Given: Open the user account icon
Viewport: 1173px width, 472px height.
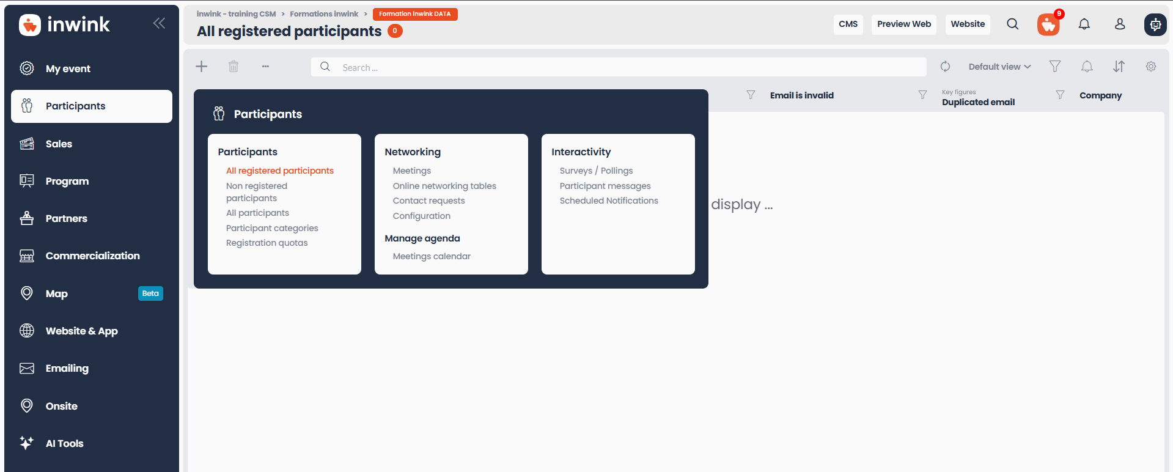Looking at the screenshot, I should click(x=1120, y=24).
